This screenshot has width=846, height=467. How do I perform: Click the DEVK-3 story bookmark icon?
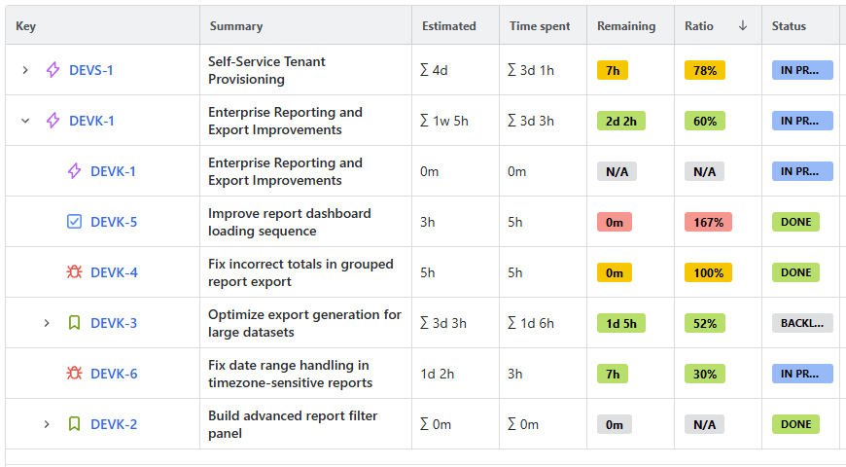(75, 323)
